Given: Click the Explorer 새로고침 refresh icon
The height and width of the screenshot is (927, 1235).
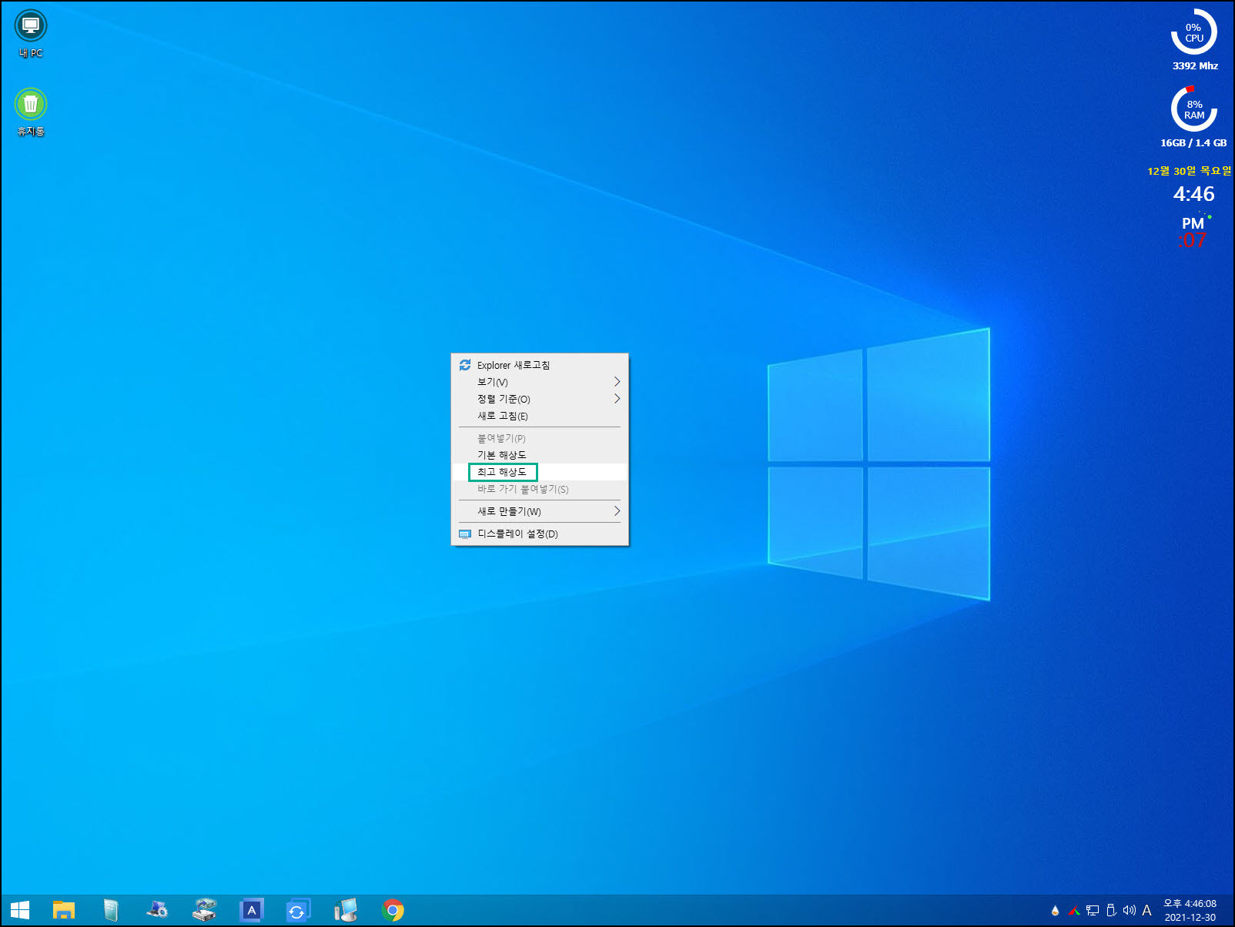Looking at the screenshot, I should (465, 365).
